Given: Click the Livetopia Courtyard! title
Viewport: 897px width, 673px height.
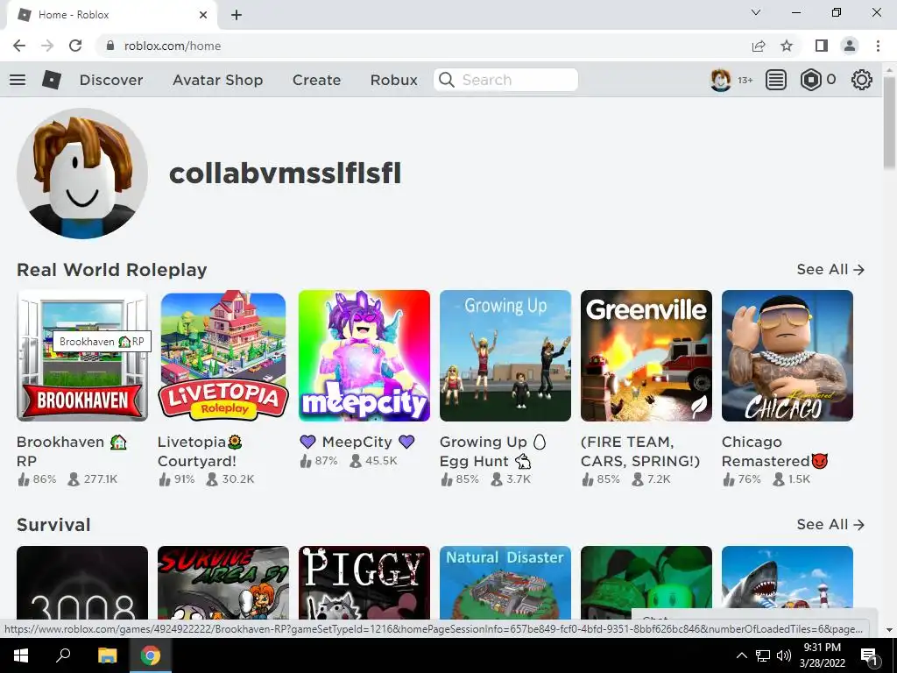Looking at the screenshot, I should click(x=201, y=451).
